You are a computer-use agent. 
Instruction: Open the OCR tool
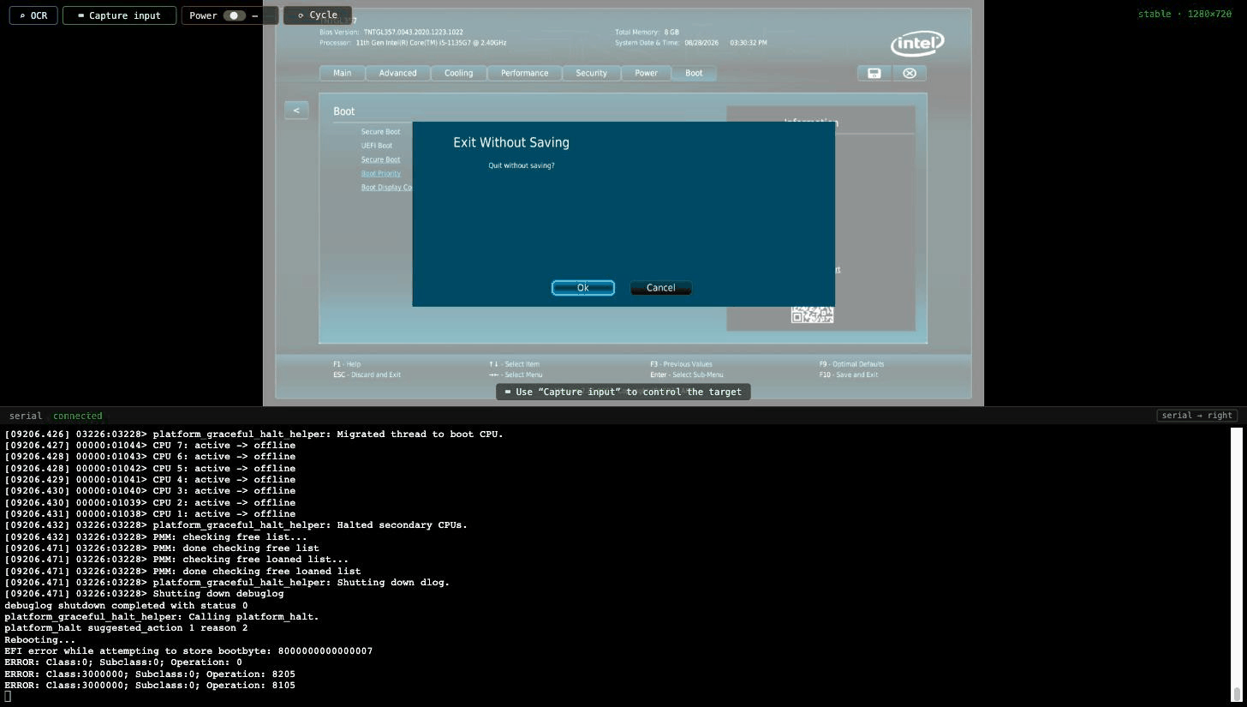[x=33, y=15]
